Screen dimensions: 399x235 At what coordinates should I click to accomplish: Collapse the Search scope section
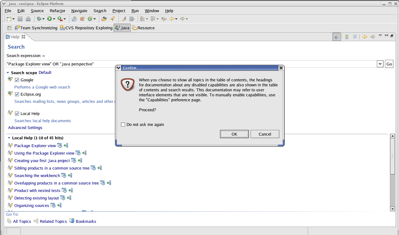point(8,73)
